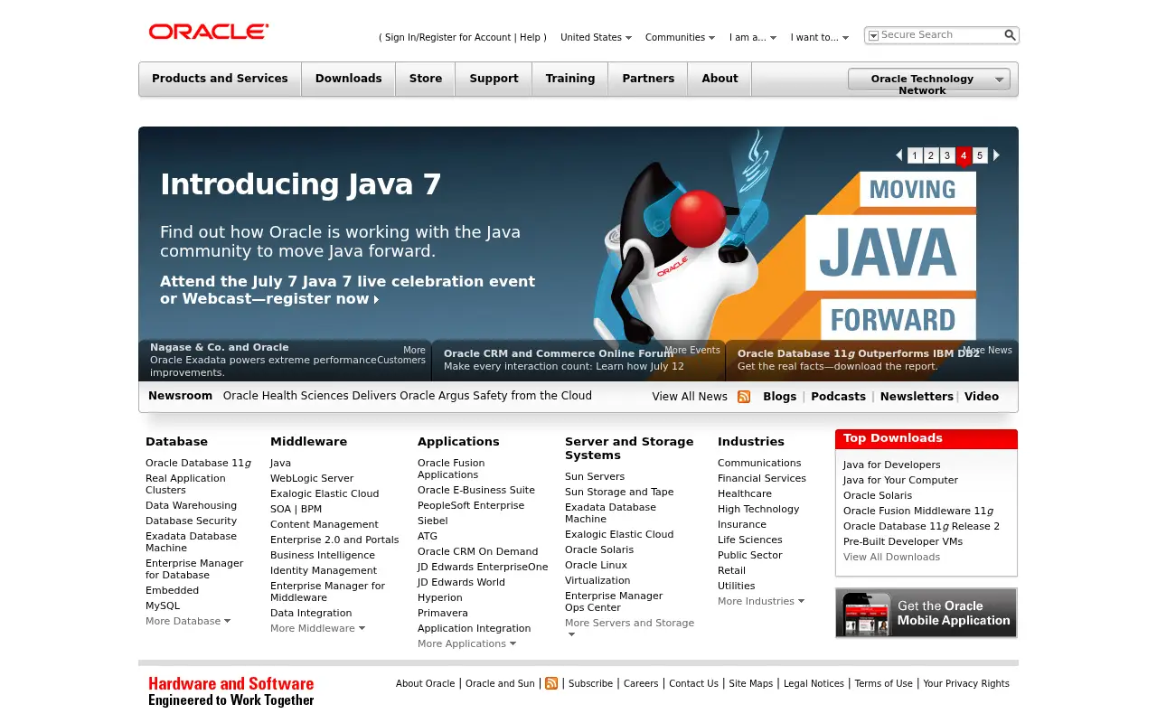This screenshot has width=1157, height=723.
Task: Open the Partners menu
Action: 648,79
